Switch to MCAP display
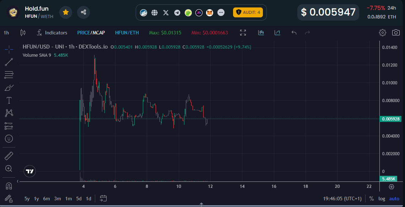 (98, 33)
